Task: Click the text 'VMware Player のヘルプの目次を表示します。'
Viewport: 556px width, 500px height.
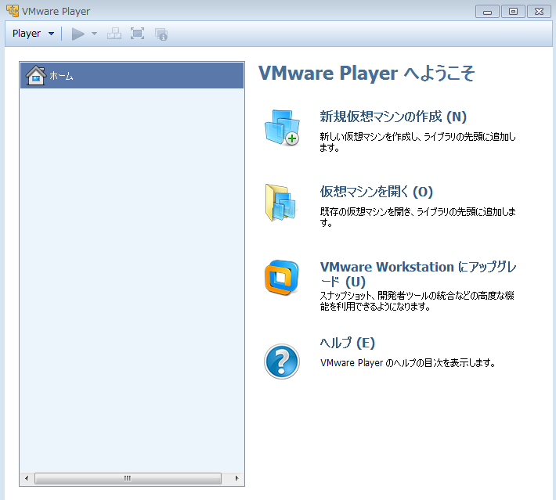Action: pos(407,363)
